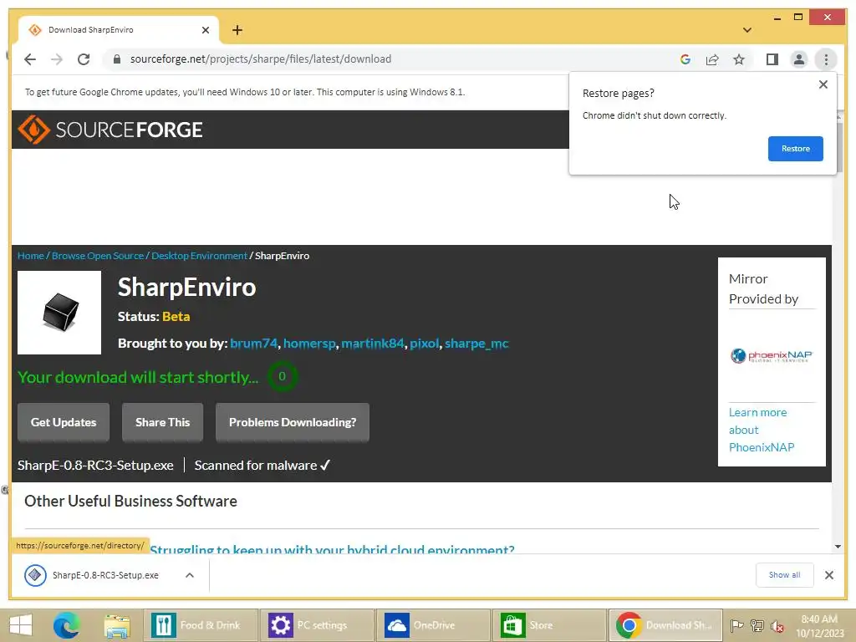The height and width of the screenshot is (642, 856).
Task: Click muted volume tray icon
Action: pos(777,626)
